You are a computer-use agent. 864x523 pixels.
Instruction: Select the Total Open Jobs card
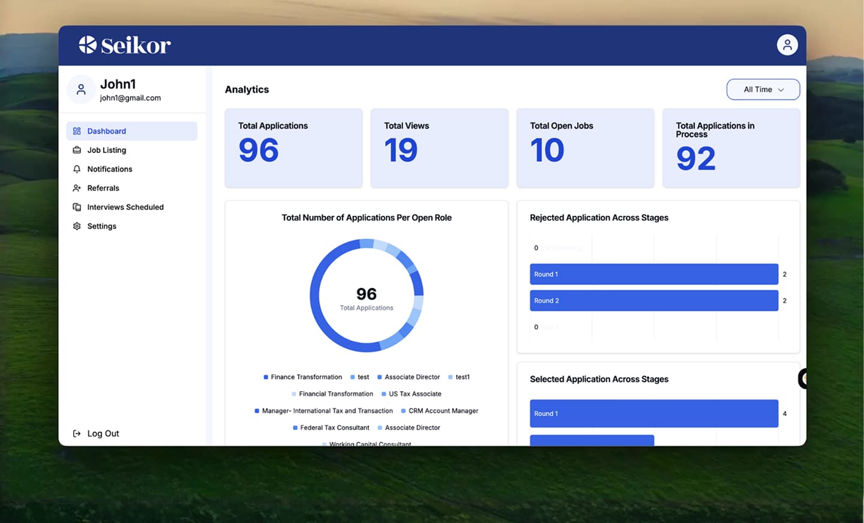point(585,148)
